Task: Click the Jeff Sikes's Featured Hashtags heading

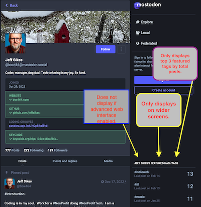Action: (x=156, y=163)
